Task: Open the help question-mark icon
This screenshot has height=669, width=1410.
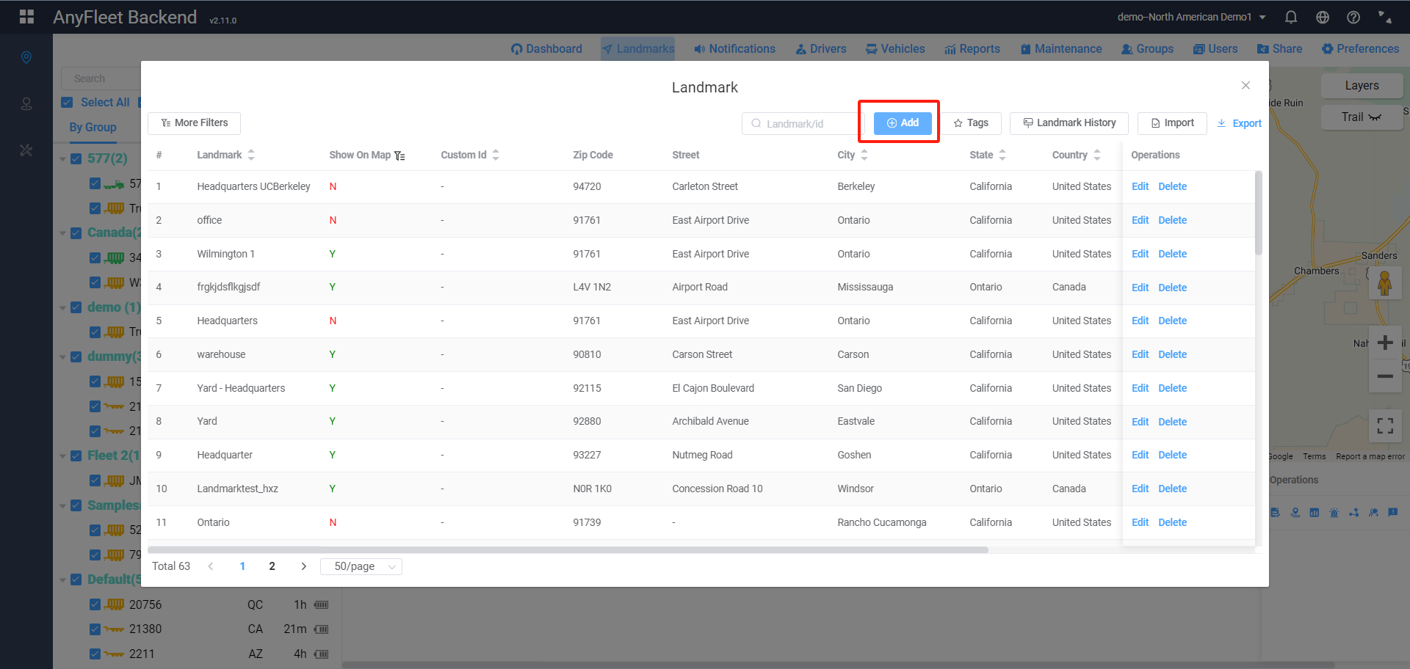Action: tap(1353, 17)
